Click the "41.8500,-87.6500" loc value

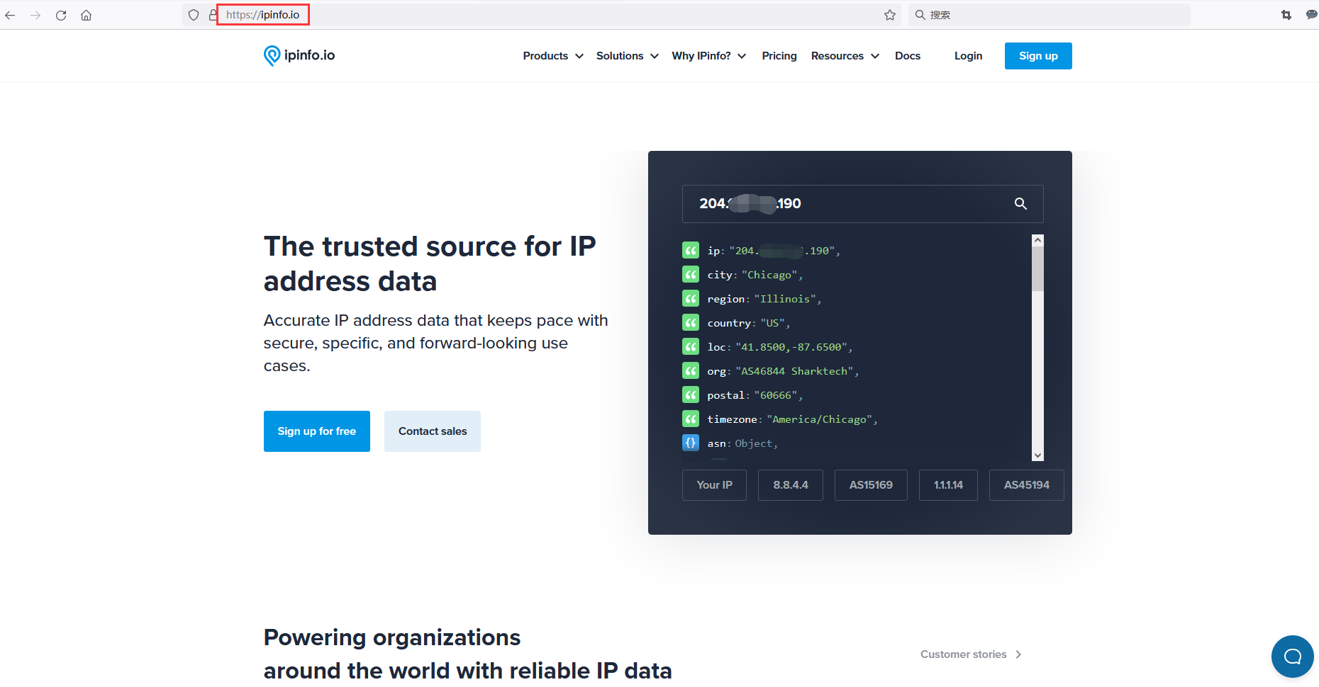pos(791,347)
